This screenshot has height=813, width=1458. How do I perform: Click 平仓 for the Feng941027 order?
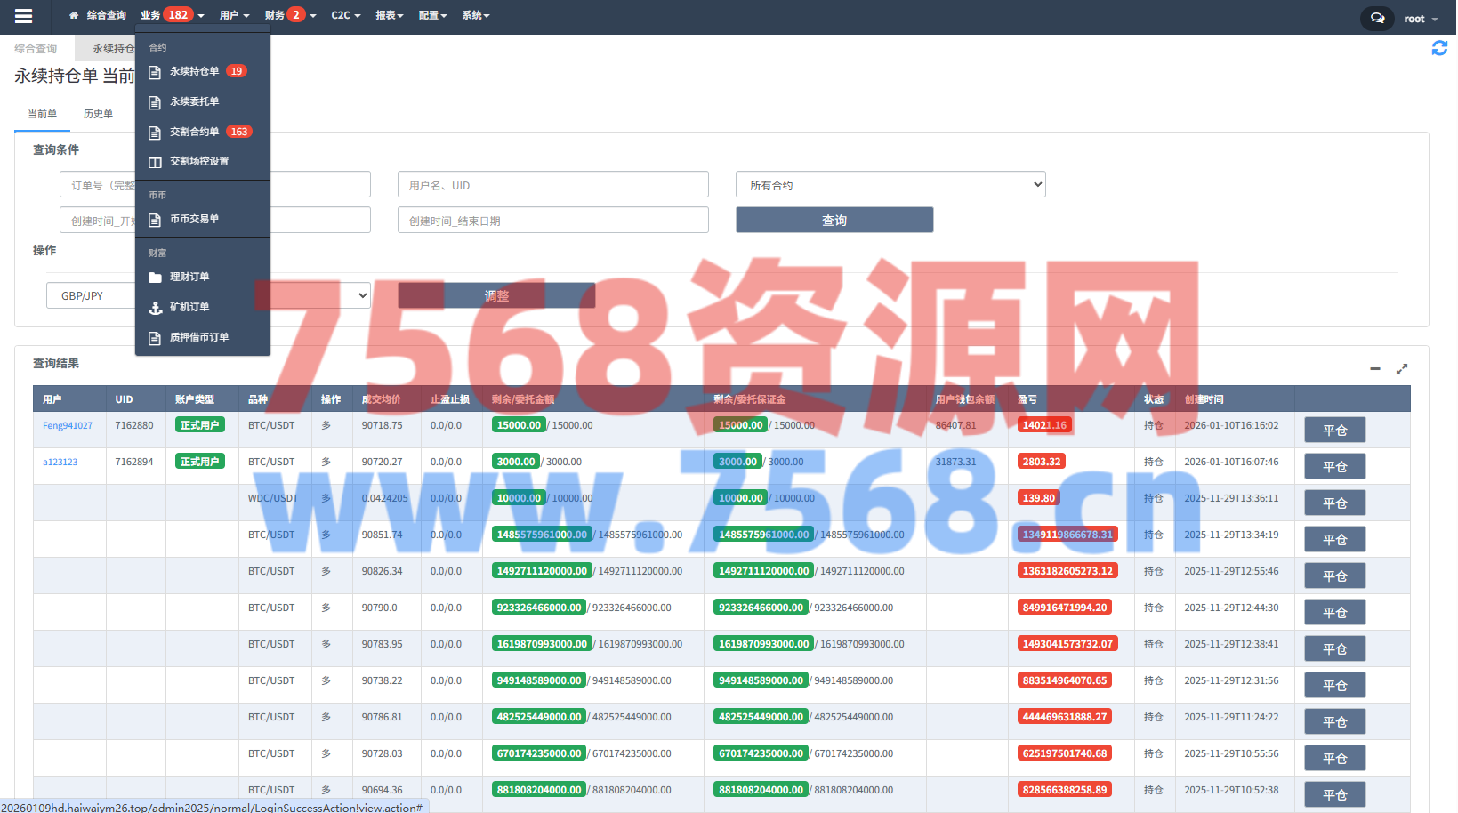(1334, 431)
